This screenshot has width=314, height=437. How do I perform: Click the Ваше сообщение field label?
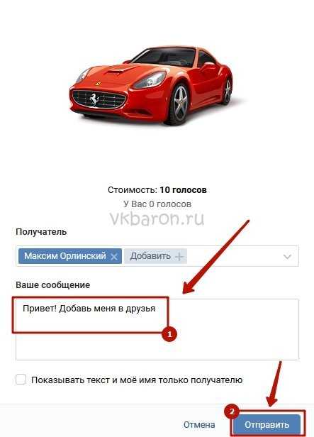click(x=53, y=285)
